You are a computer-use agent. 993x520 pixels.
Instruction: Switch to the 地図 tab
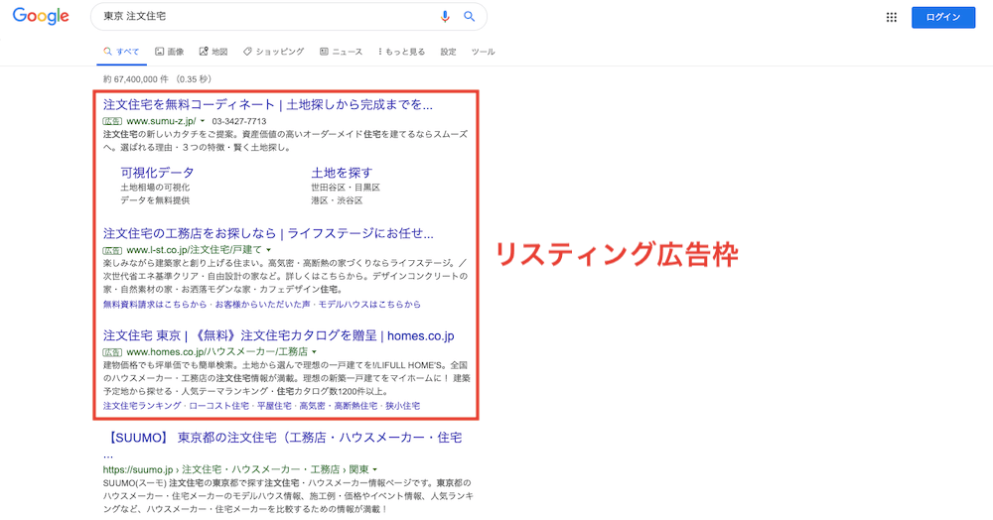(213, 52)
